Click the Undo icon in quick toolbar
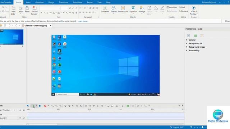Screen dimensions: 230x129 click(9, 25)
